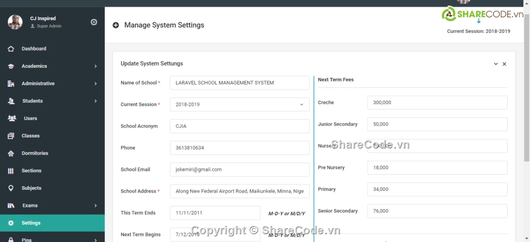Open the Current Session dropdown

click(239, 105)
